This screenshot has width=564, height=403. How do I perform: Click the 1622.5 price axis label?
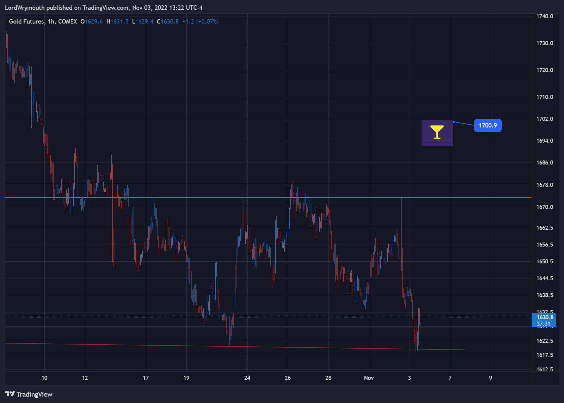tap(544, 341)
